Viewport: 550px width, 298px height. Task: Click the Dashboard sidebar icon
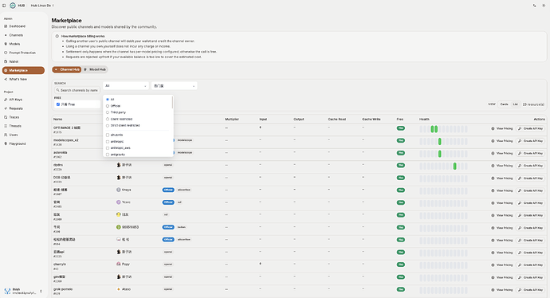6,26
